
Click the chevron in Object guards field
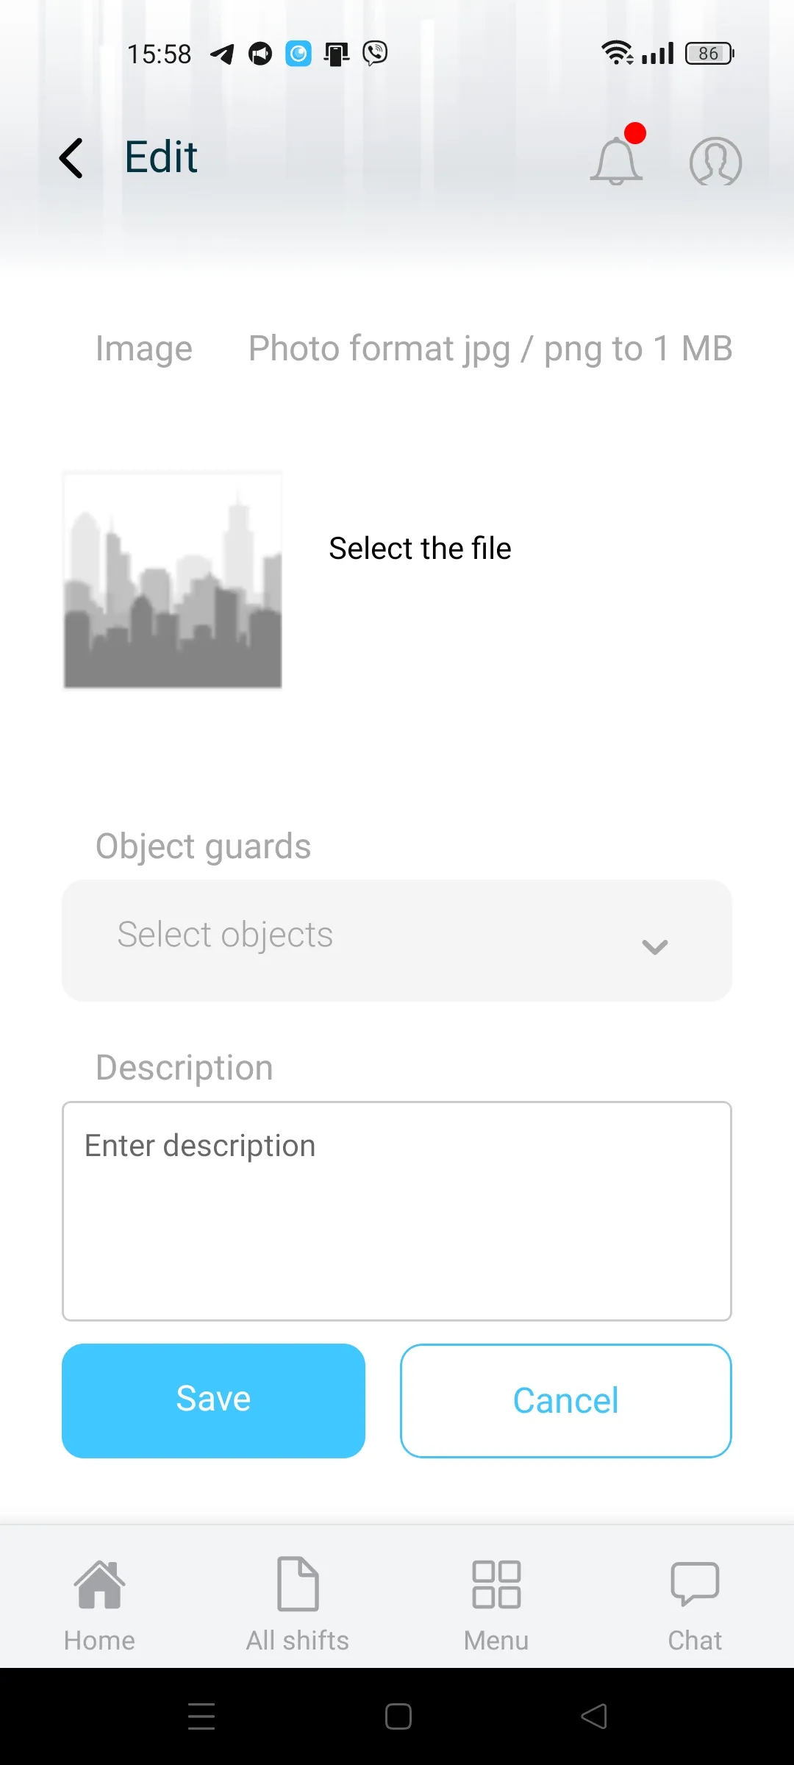[654, 946]
